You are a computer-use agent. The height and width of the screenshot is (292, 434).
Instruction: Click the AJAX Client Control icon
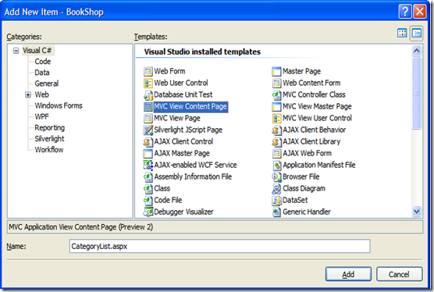[x=148, y=142]
